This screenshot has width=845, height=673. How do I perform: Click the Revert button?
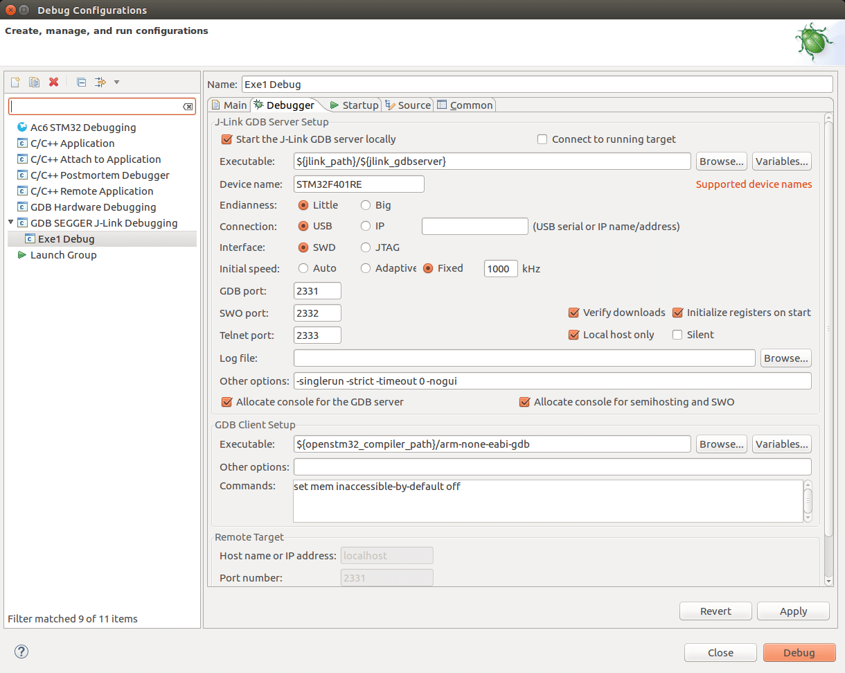pyautogui.click(x=715, y=611)
